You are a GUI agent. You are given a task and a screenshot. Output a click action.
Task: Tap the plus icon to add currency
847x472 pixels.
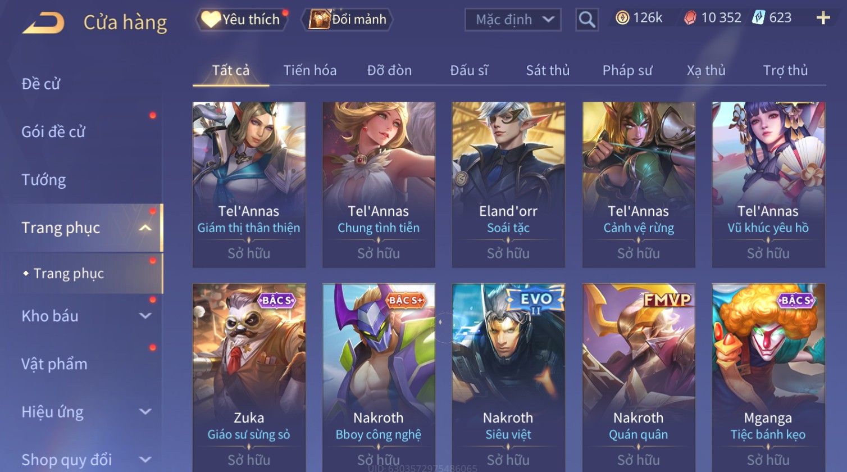click(x=823, y=19)
